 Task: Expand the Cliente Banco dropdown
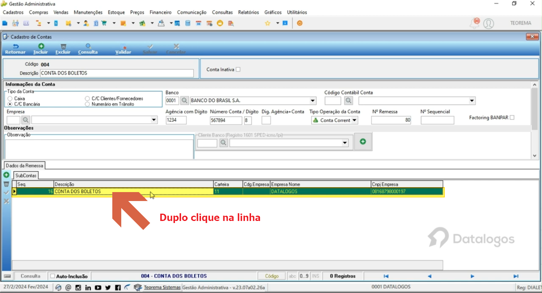click(x=345, y=143)
